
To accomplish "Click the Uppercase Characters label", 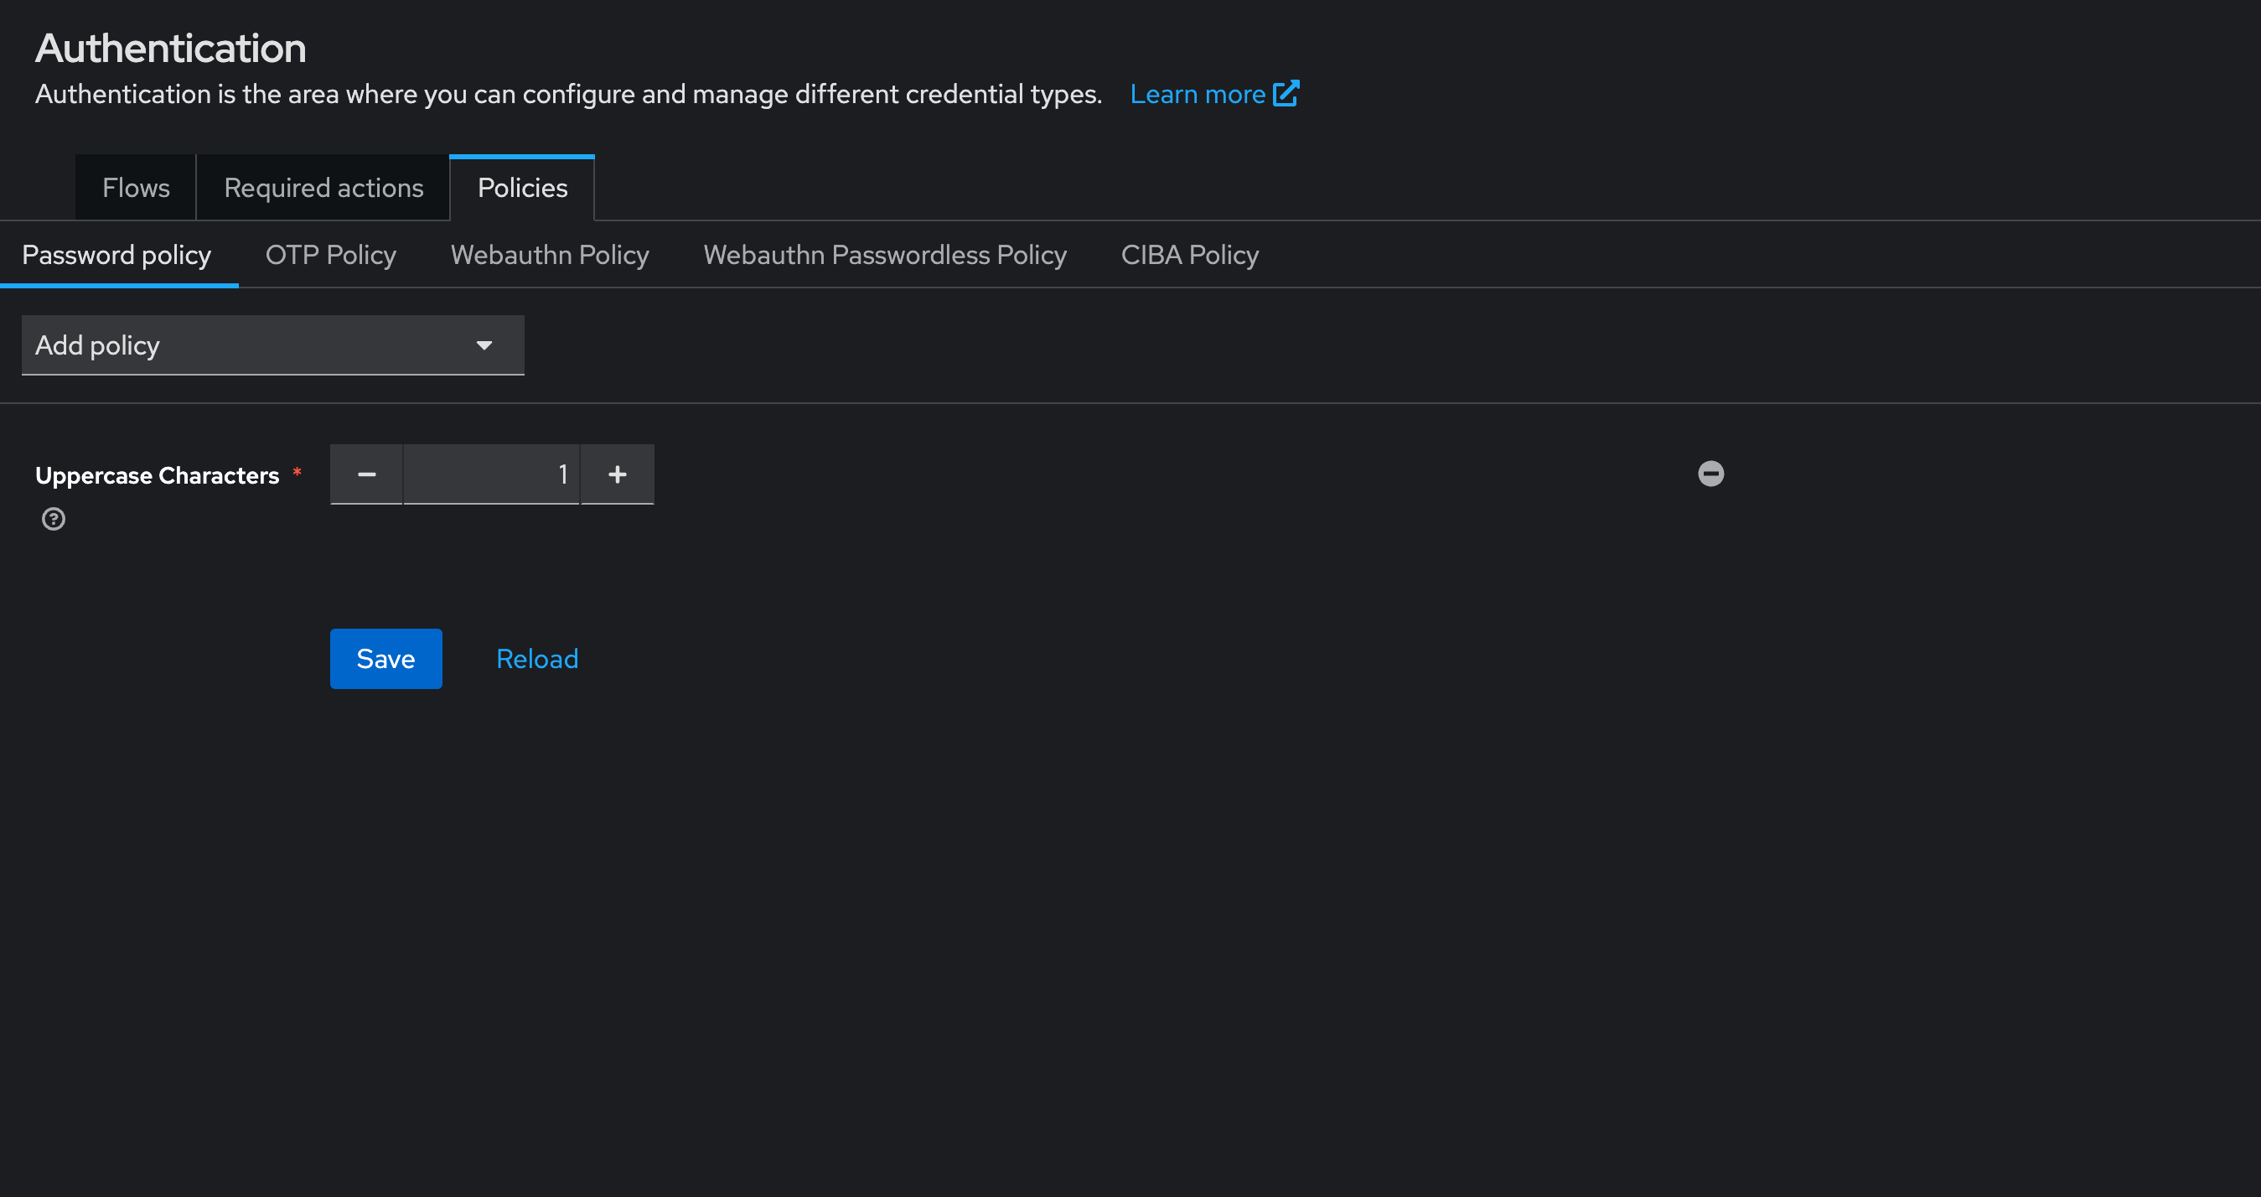I will click(x=157, y=475).
